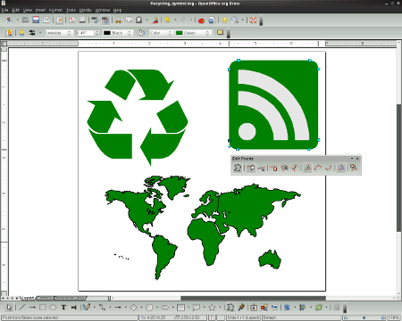
Task: Open the View menu
Action: pyautogui.click(x=28, y=10)
